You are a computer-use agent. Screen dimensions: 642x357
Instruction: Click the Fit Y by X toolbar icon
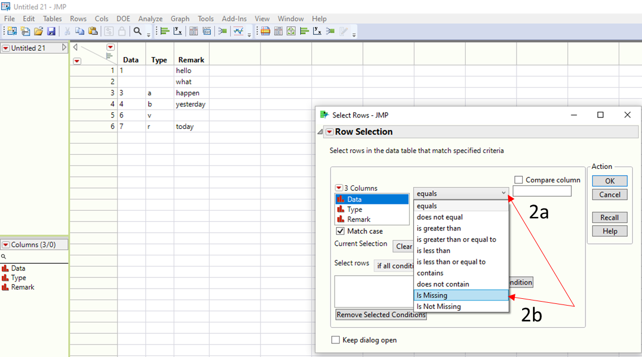coord(177,32)
